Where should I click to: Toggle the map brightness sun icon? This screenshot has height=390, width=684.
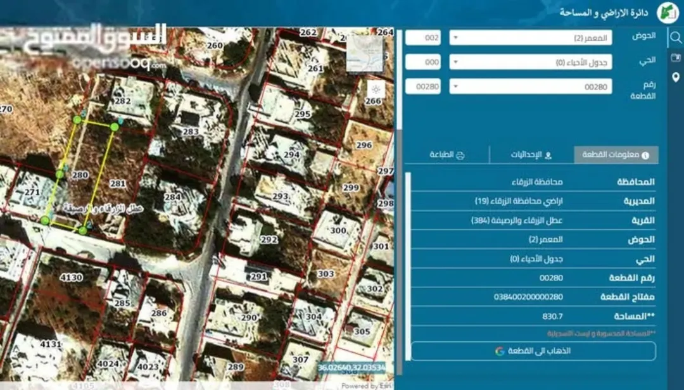pos(376,90)
